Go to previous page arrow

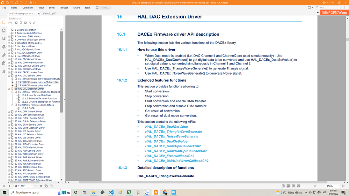click(x=9, y=186)
